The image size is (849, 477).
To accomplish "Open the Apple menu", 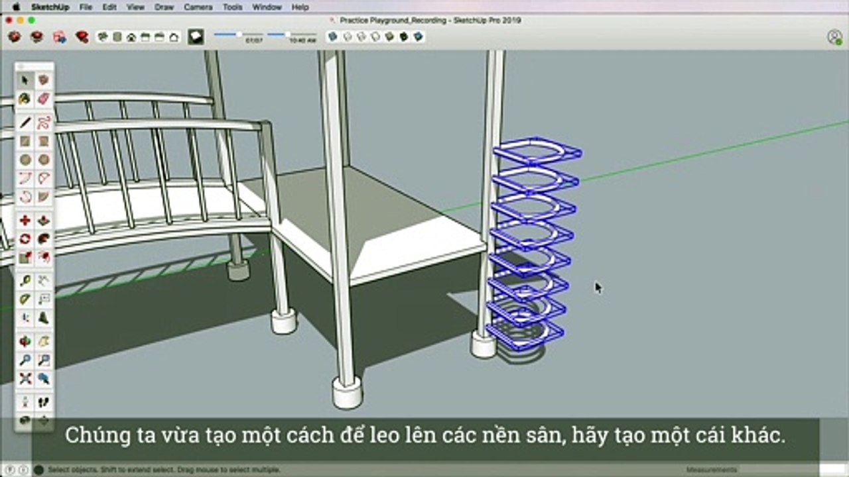I will (x=16, y=7).
